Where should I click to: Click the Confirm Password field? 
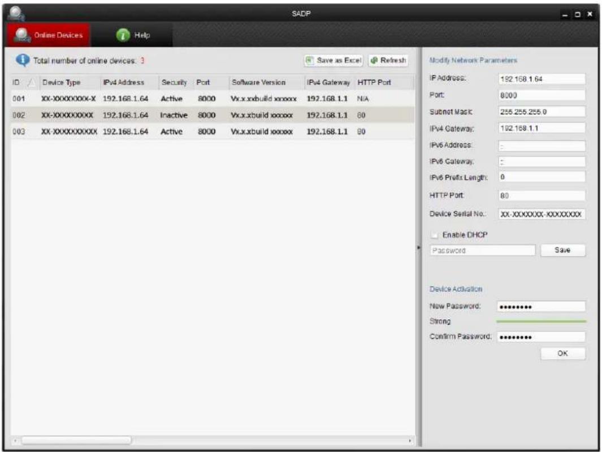pyautogui.click(x=542, y=337)
